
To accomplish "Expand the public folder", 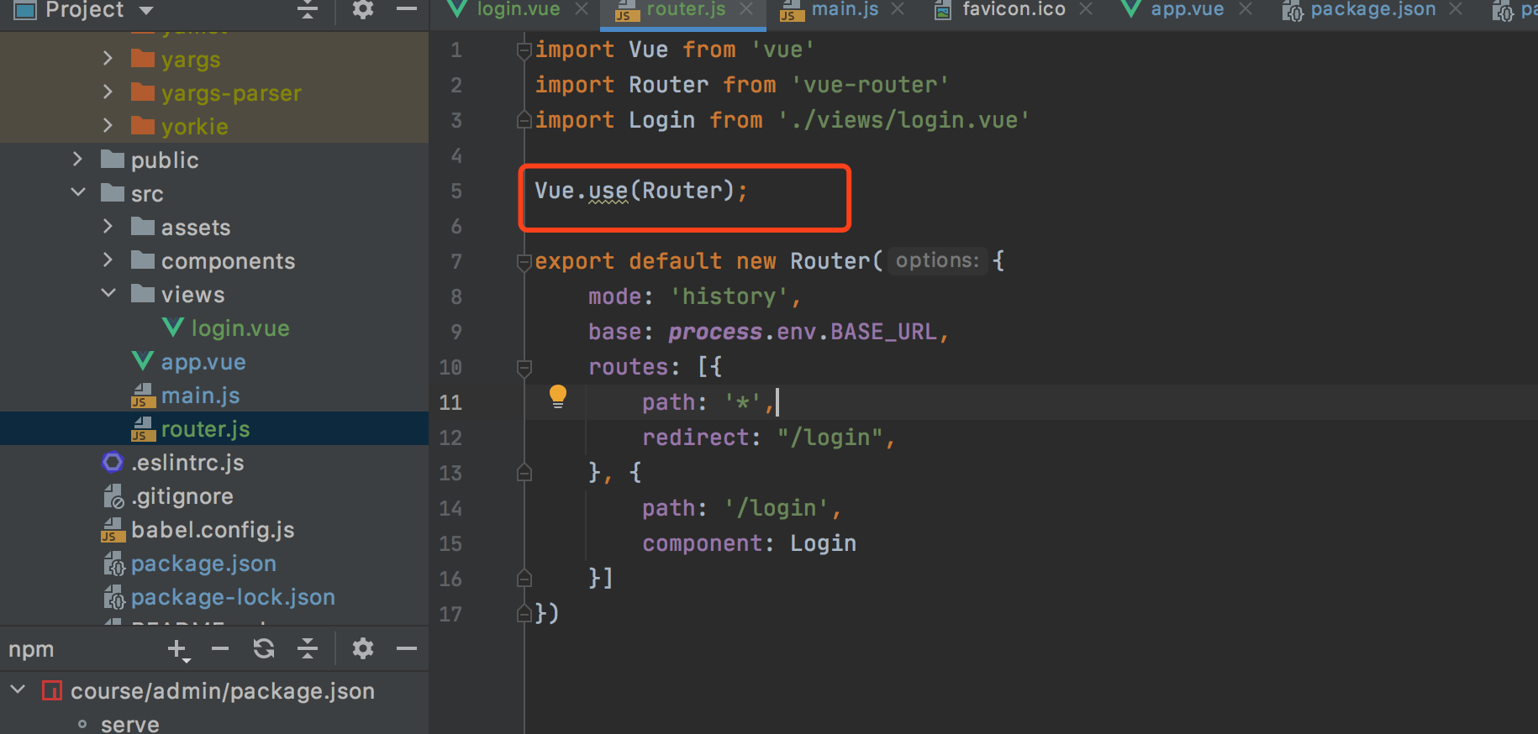I will 77,160.
